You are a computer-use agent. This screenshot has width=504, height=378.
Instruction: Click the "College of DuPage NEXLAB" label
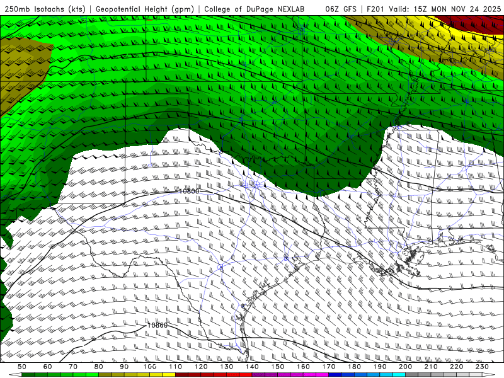pyautogui.click(x=255, y=9)
